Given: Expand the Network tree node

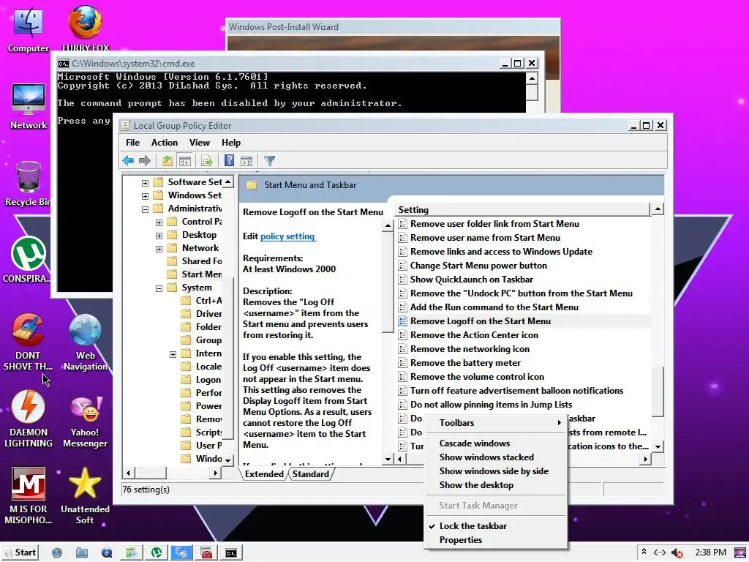Looking at the screenshot, I should tap(159, 249).
